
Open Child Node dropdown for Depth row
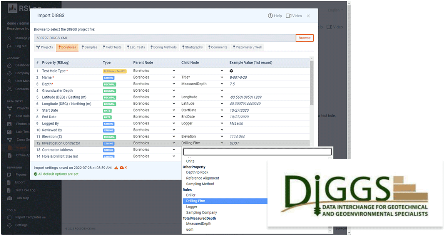(222, 84)
